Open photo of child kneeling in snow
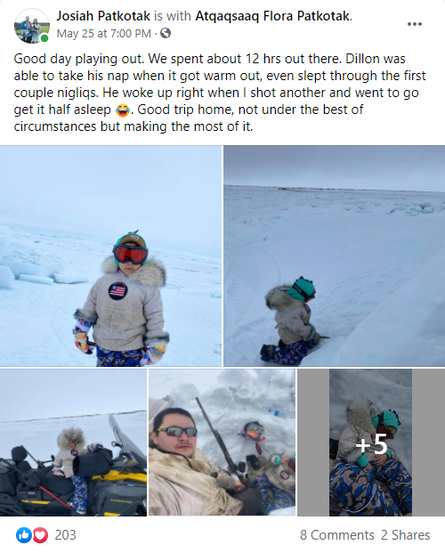445x553 pixels. [x=335, y=256]
